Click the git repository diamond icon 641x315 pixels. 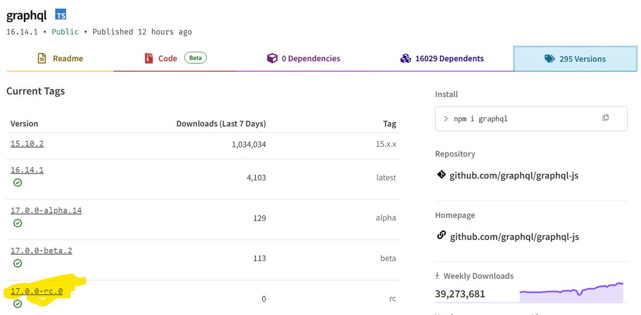[441, 174]
